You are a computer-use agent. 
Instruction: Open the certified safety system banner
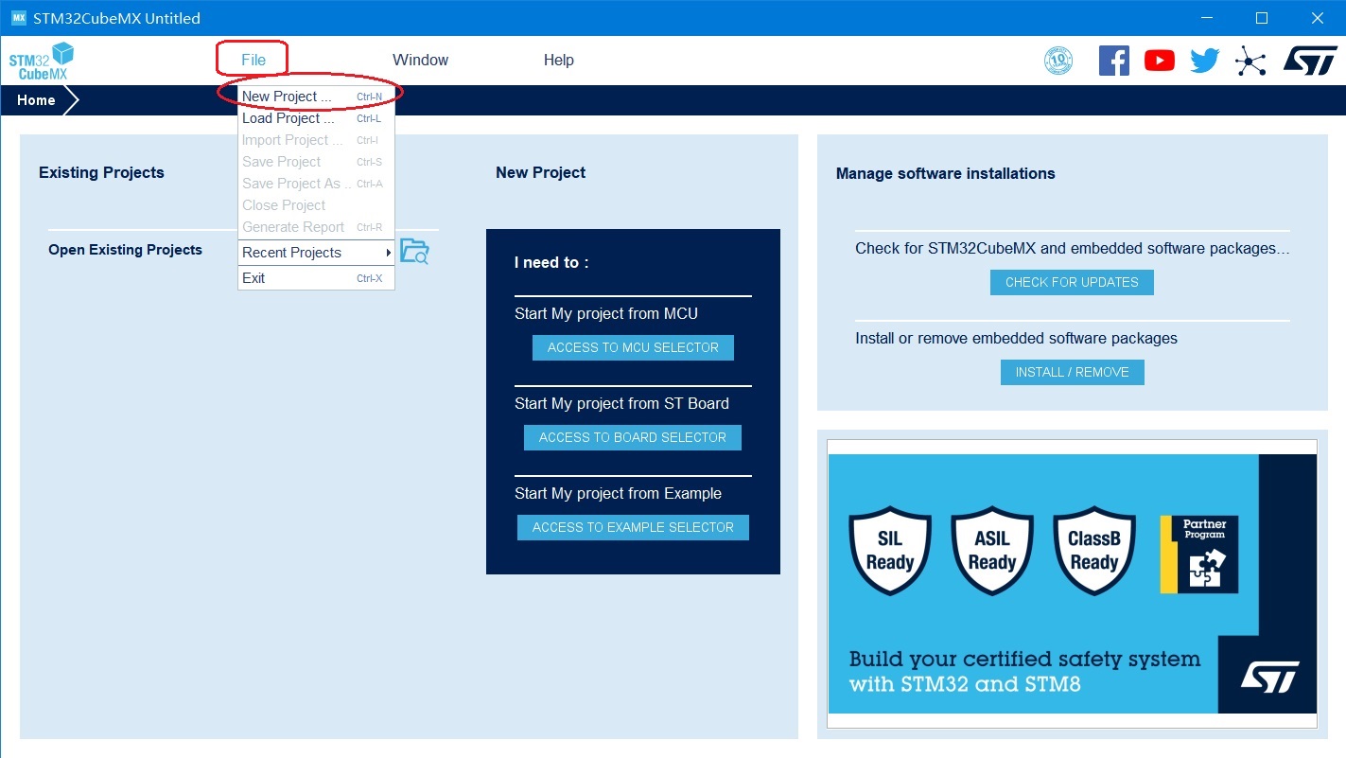tap(1072, 584)
